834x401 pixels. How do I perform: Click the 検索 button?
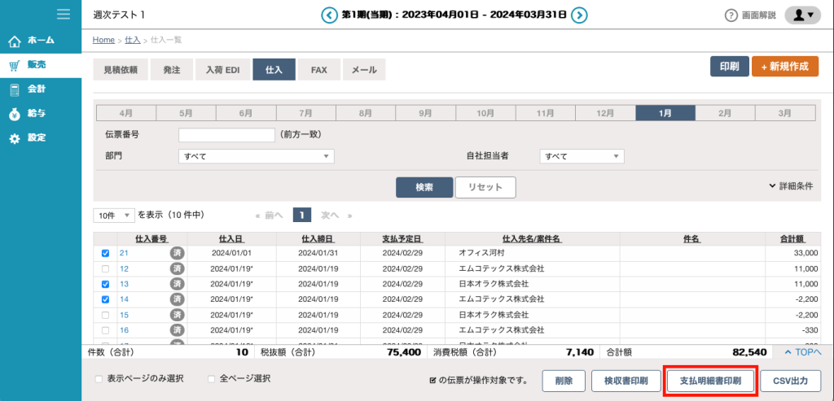click(x=424, y=188)
